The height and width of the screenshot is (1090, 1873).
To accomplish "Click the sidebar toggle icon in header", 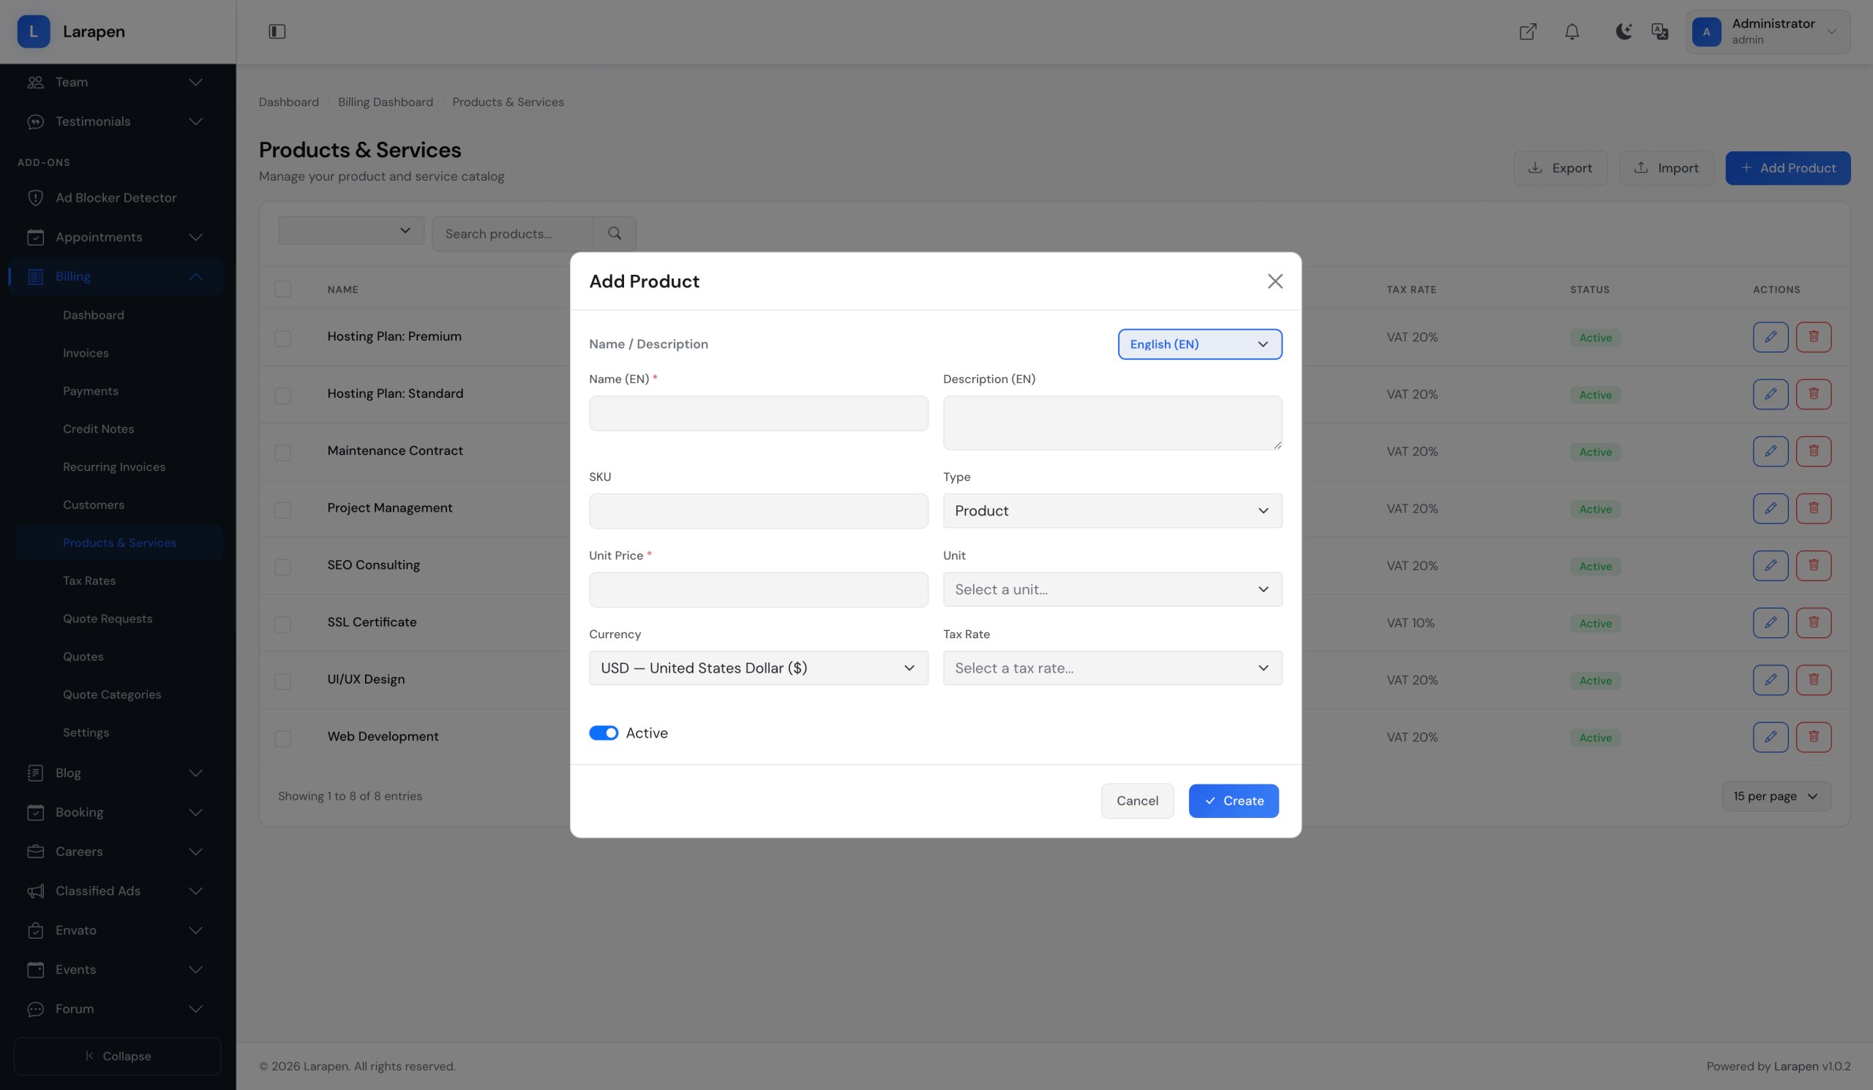I will click(277, 31).
